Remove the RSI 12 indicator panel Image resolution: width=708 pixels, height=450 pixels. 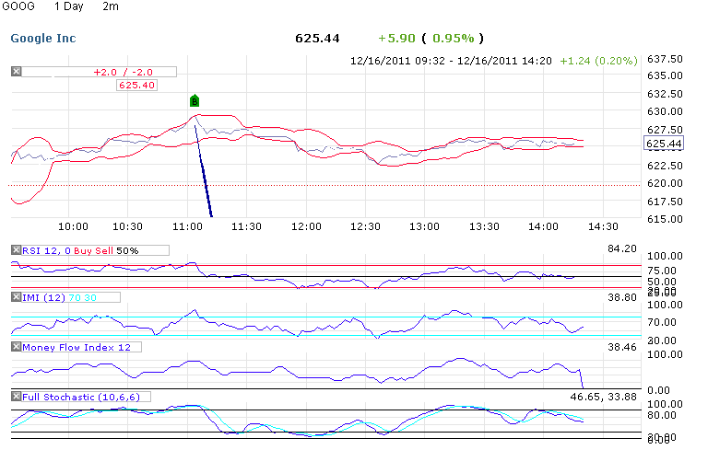click(x=17, y=249)
